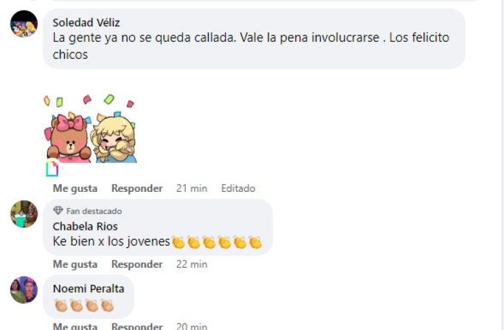Click the Giphy file icon under sticker
This screenshot has width=504, height=330.
click(52, 169)
